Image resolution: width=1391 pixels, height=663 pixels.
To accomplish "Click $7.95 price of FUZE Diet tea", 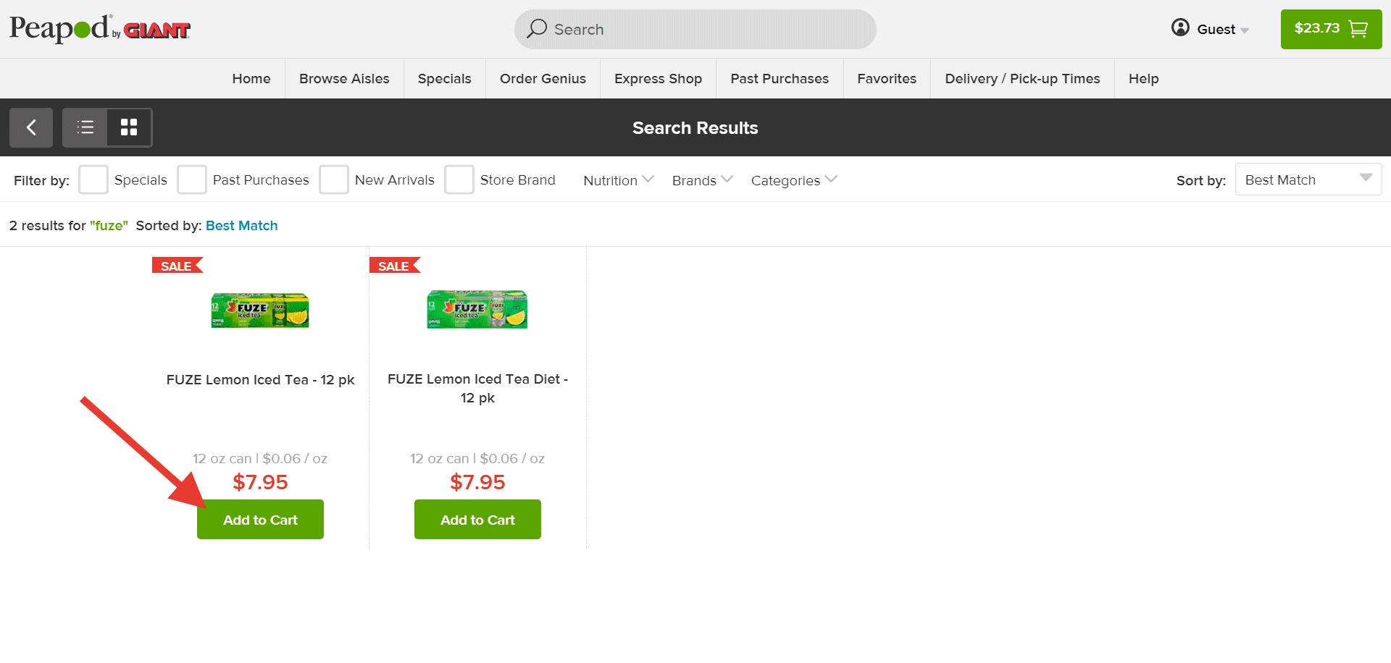I will [x=477, y=482].
